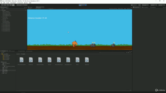Viewport: 166px width, 93px height.
Task: Select the Move tool in toolbar
Action: click(5, 5)
